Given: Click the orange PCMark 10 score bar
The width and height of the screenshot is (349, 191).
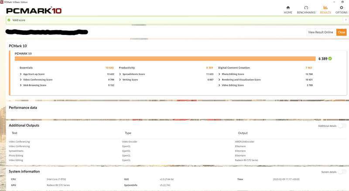Looking at the screenshot, I should (x=165, y=58).
